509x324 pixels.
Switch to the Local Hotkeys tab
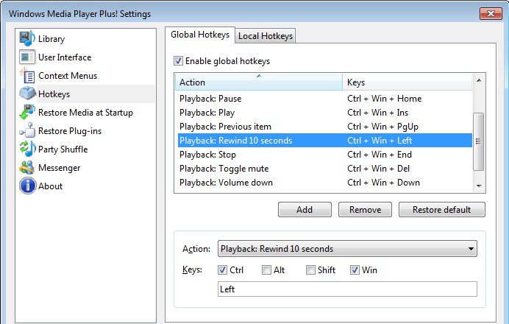(266, 36)
